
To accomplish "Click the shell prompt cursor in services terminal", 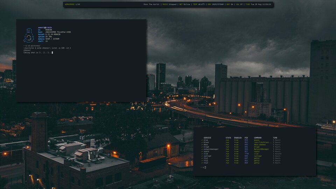I will (205, 167).
